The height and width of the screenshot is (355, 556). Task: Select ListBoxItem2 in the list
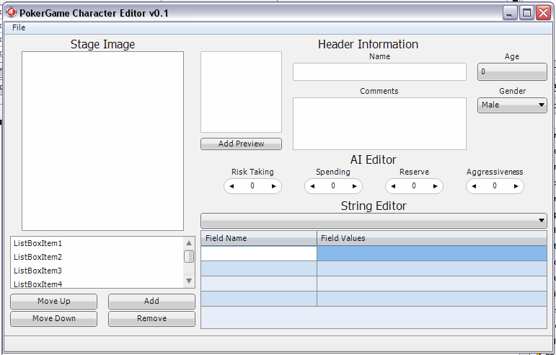point(38,257)
